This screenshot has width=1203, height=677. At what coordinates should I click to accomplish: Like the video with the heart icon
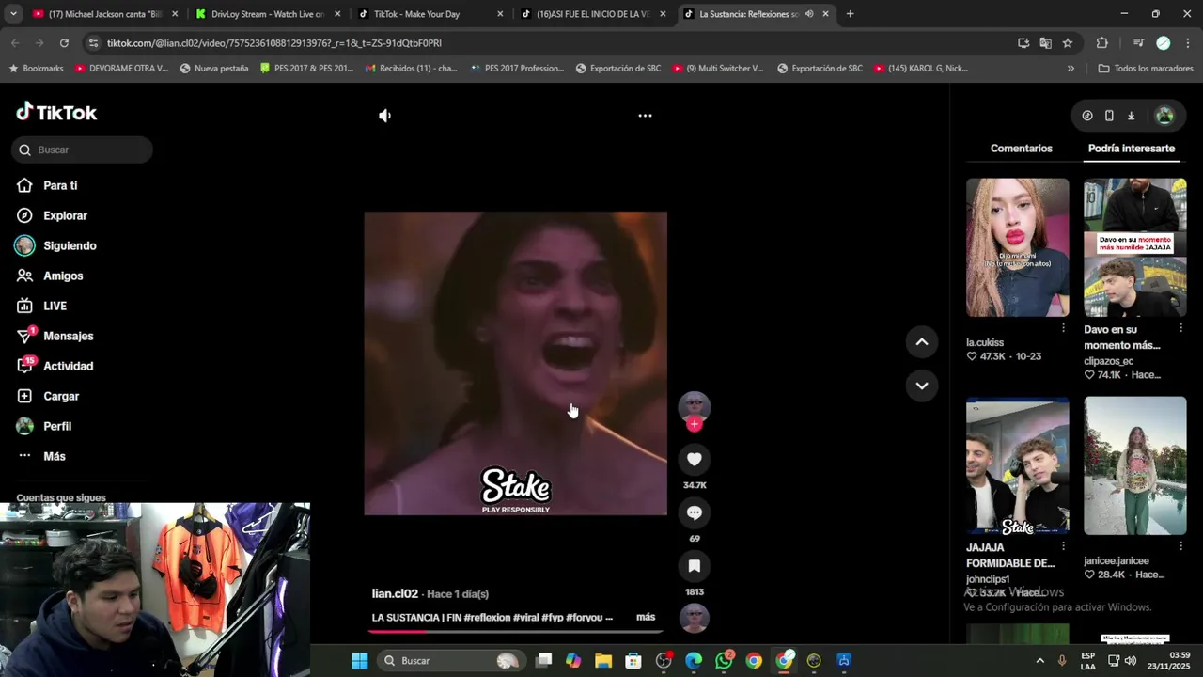695,459
